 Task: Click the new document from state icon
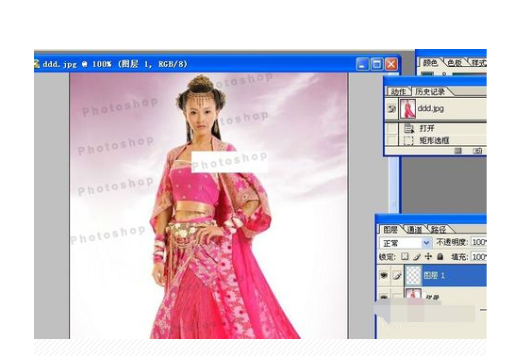[x=458, y=151]
